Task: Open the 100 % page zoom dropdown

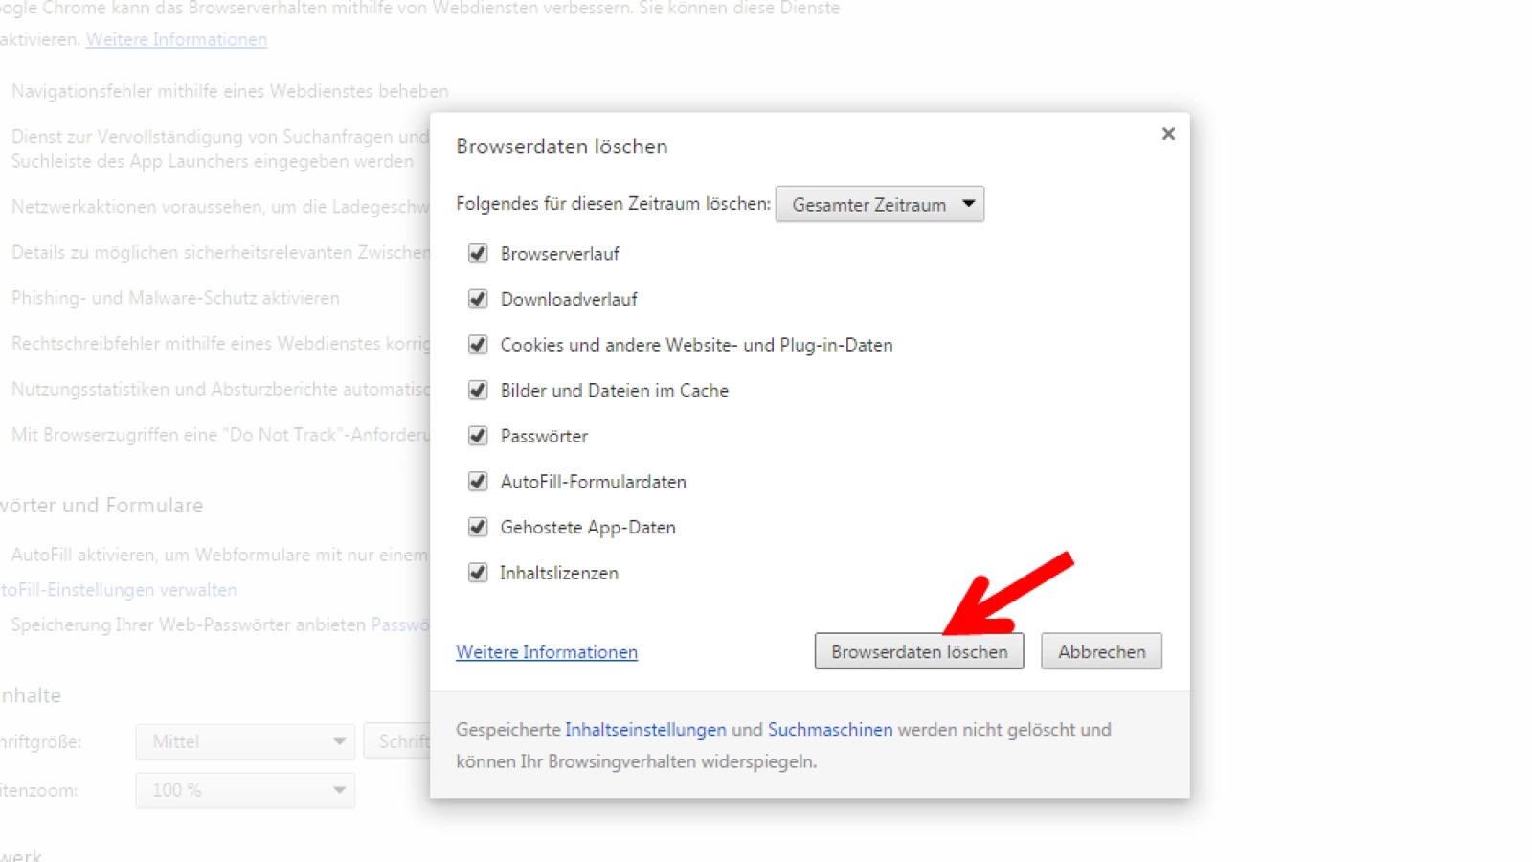Action: [245, 790]
